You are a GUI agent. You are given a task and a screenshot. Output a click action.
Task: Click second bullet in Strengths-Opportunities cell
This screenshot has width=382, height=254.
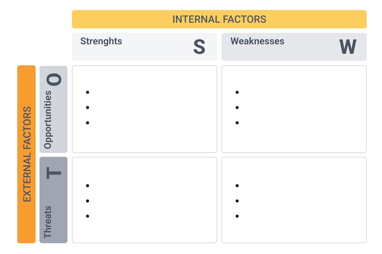click(87, 108)
